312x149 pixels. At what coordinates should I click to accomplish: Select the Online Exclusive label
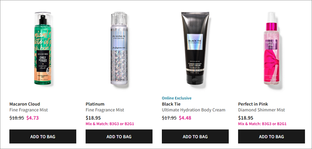(x=177, y=98)
